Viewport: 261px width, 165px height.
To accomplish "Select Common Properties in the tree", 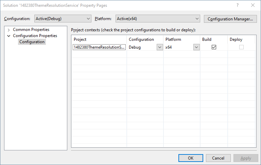I will pyautogui.click(x=31, y=30).
